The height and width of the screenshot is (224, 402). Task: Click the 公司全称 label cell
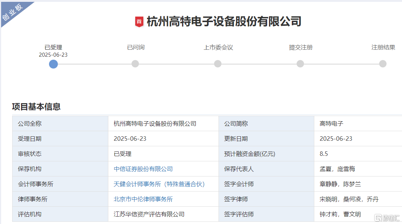point(60,123)
